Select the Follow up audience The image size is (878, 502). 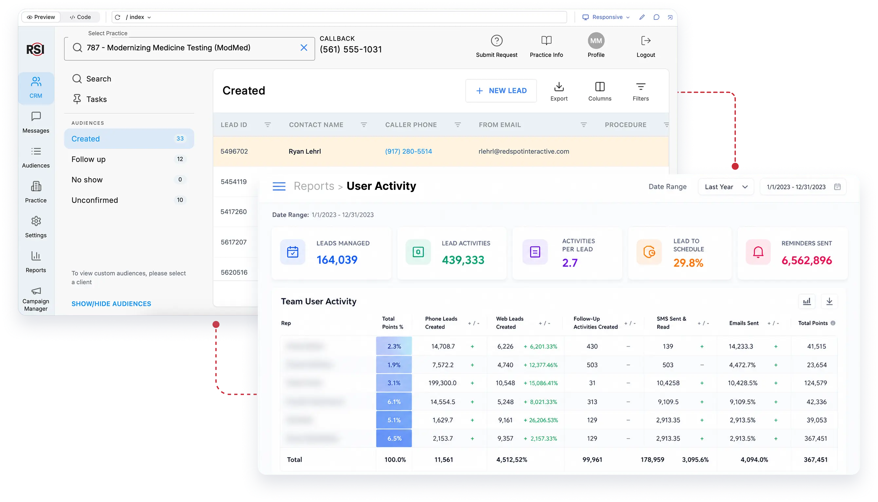(x=129, y=159)
